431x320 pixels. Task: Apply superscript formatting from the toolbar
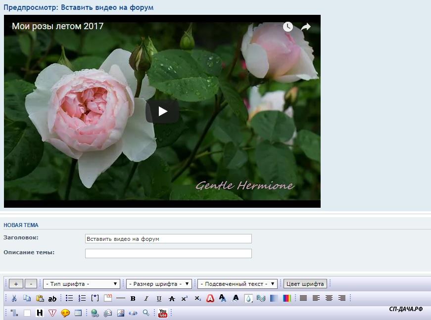(x=185, y=298)
